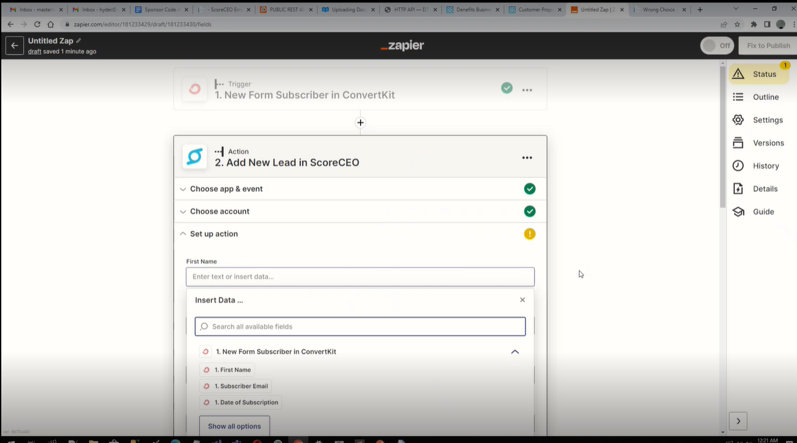The height and width of the screenshot is (443, 797).
Task: Expand the Choose account section
Action: point(360,211)
